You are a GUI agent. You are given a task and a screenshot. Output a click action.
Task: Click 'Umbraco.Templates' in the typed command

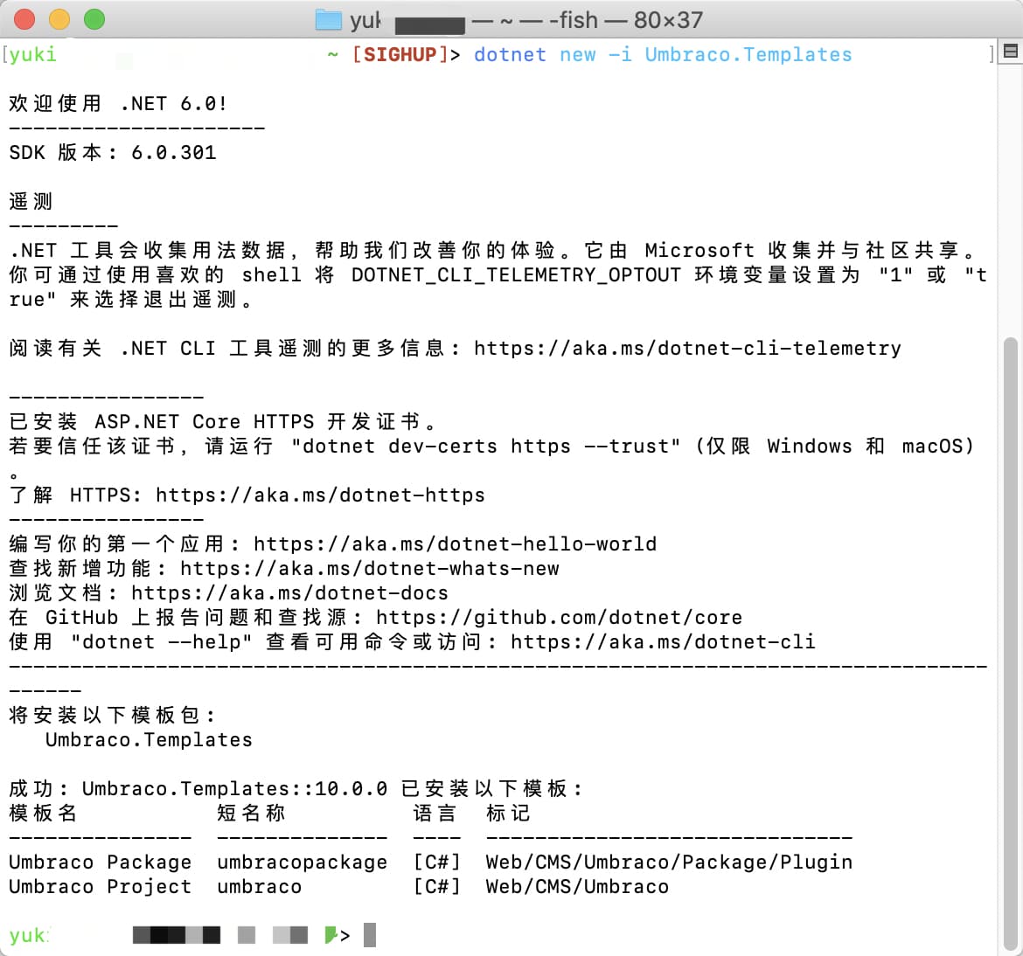[x=748, y=55]
